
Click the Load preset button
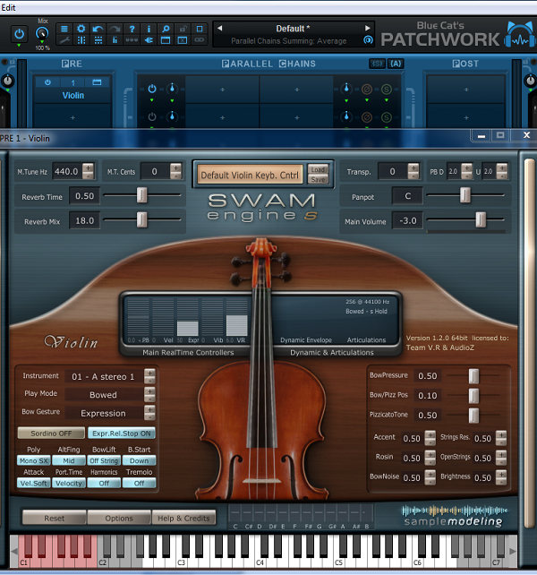[x=318, y=169]
